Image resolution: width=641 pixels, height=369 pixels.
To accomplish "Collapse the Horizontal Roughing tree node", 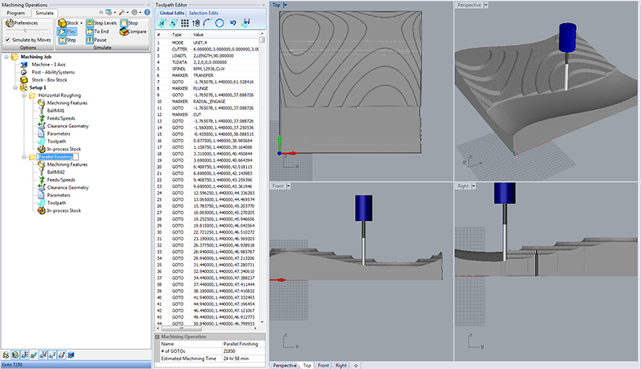I will coord(23,95).
